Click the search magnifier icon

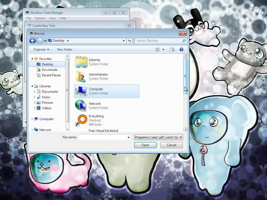click(x=184, y=41)
